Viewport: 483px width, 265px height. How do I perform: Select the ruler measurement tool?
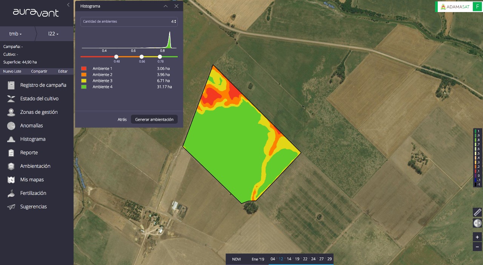pos(477,212)
